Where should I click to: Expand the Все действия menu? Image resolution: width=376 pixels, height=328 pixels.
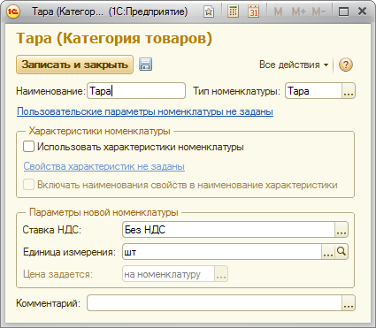(x=294, y=65)
